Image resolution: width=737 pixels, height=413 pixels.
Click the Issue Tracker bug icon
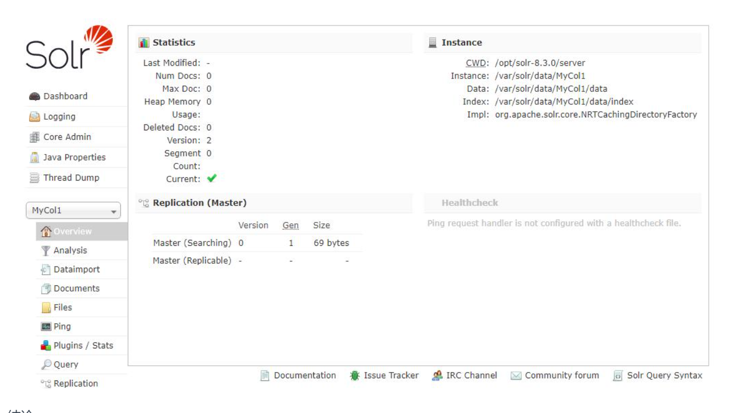(x=354, y=376)
